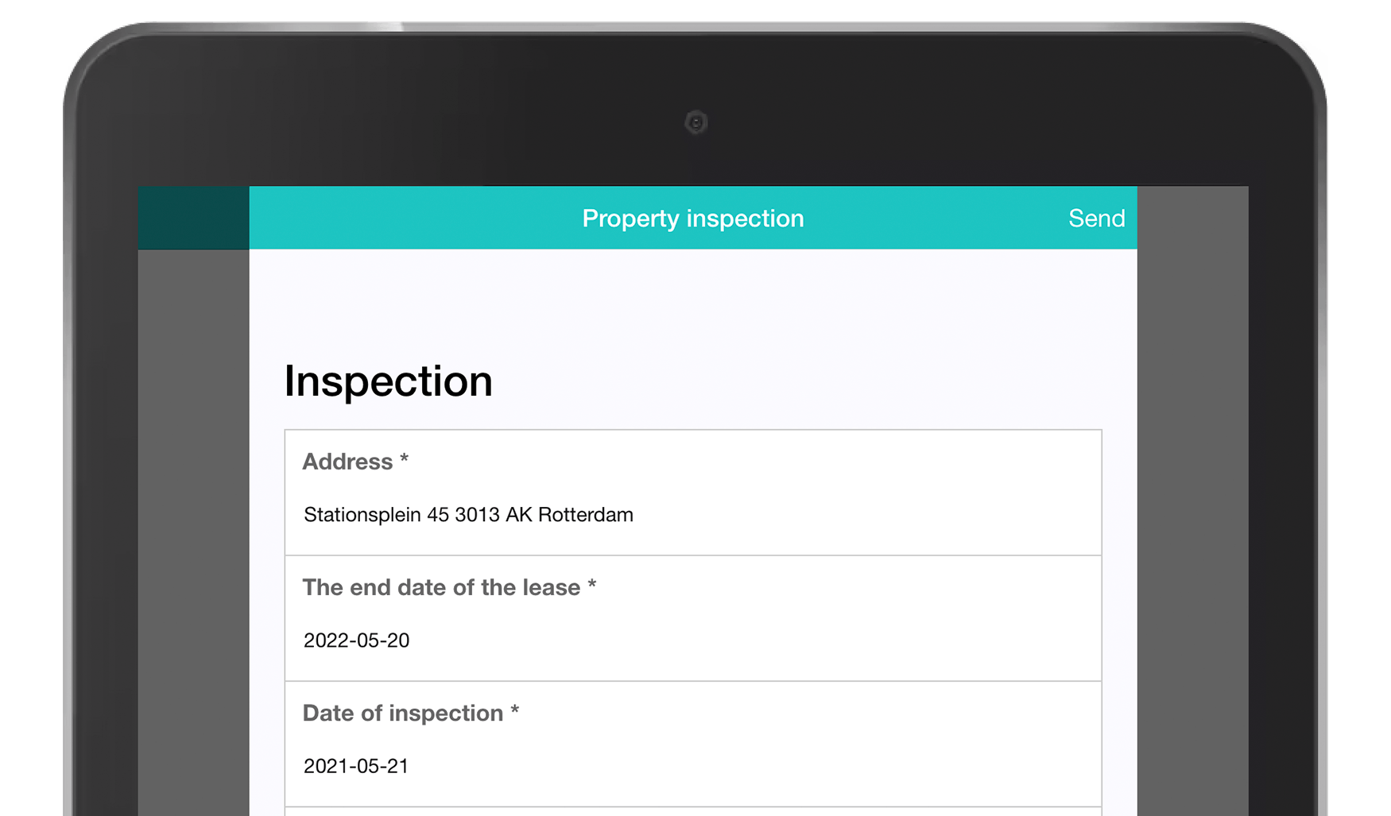Click the partially visible field below inspection date
Viewport: 1391px width, 816px height.
pyautogui.click(x=692, y=810)
